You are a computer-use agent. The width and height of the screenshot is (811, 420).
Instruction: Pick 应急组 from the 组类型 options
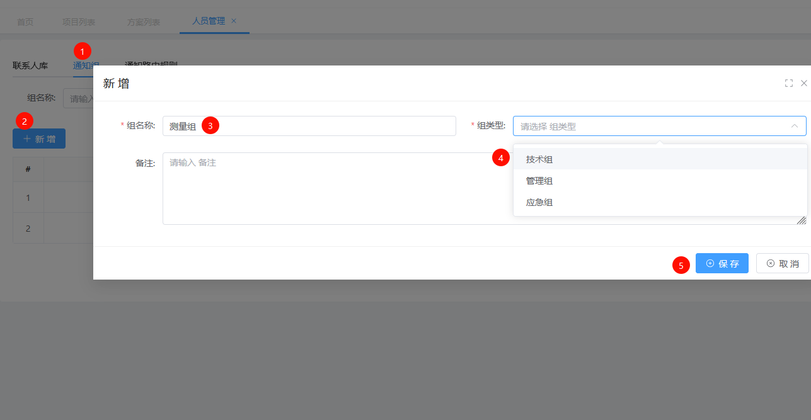coord(539,203)
